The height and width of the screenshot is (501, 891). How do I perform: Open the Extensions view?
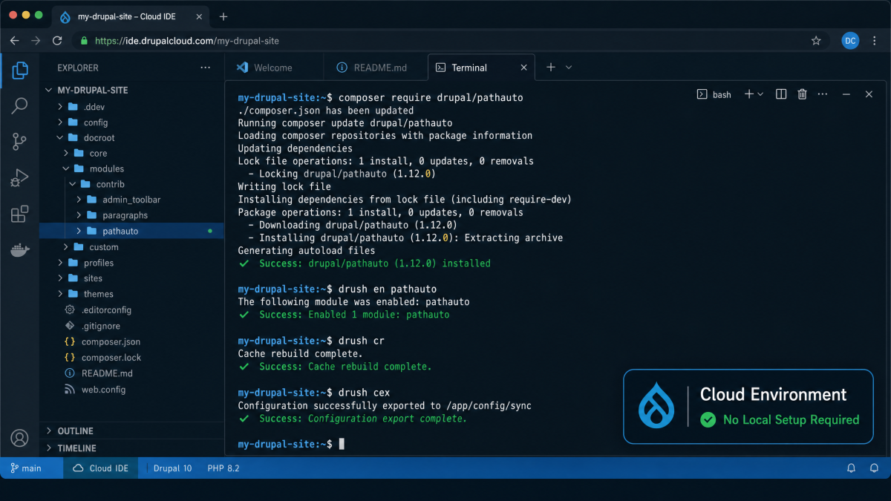coord(20,215)
